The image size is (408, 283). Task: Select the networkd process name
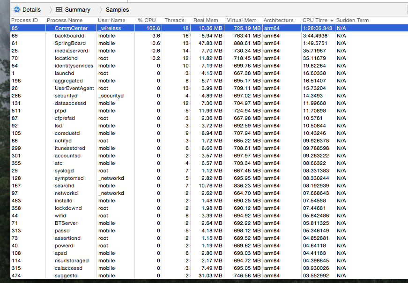point(66,193)
